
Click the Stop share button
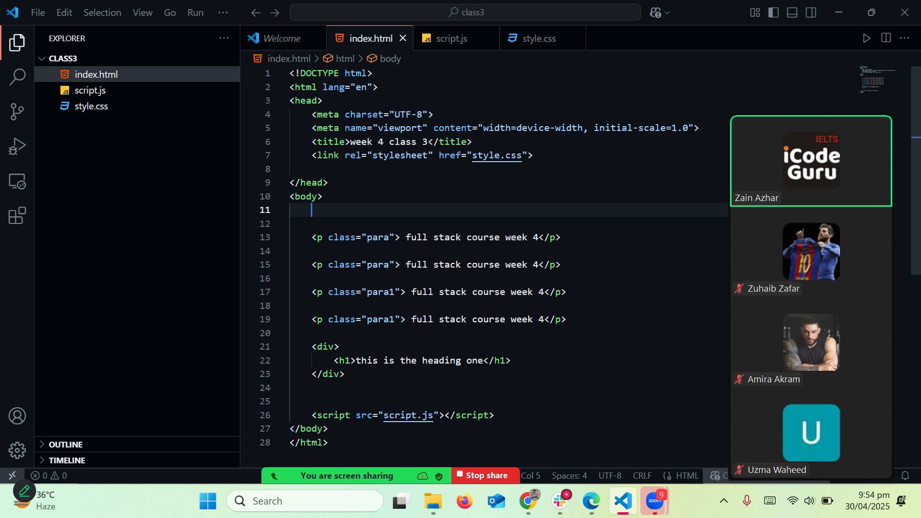click(485, 475)
